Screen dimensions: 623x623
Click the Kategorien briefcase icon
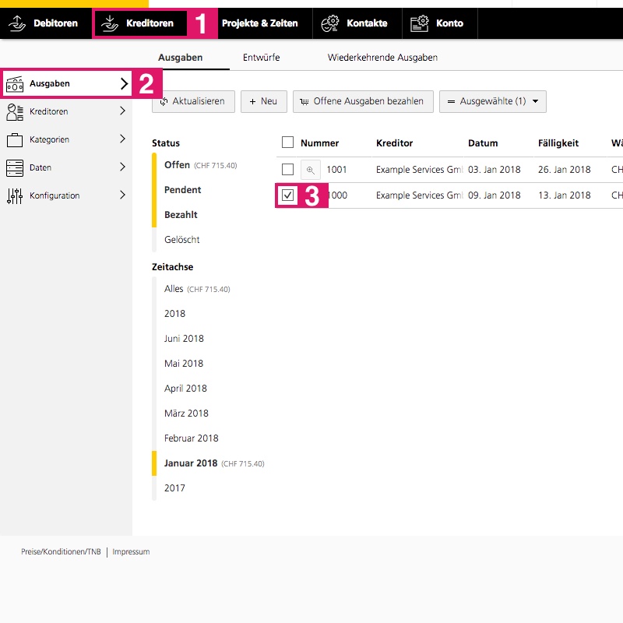click(15, 140)
